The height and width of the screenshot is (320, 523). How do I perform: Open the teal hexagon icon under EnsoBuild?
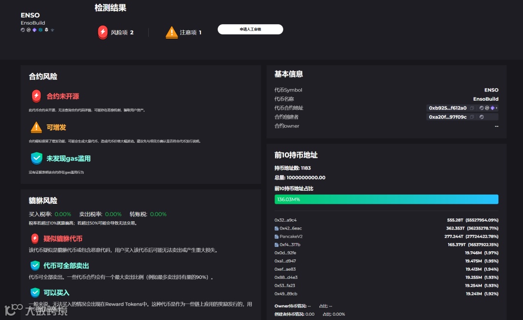40,30
